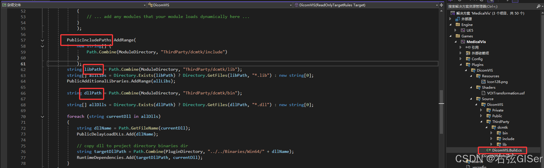Expand the Public folder node
Screen dimensions: 544x168
pos(481,116)
